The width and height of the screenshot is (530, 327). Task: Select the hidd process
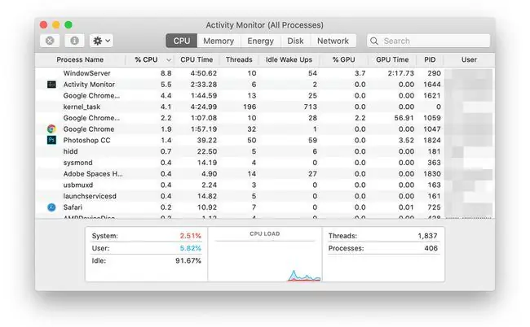(x=70, y=151)
